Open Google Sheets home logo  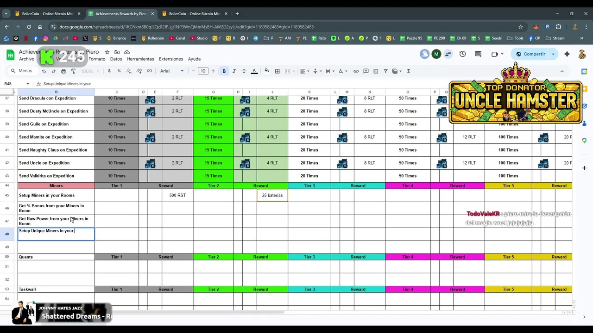coord(10,55)
